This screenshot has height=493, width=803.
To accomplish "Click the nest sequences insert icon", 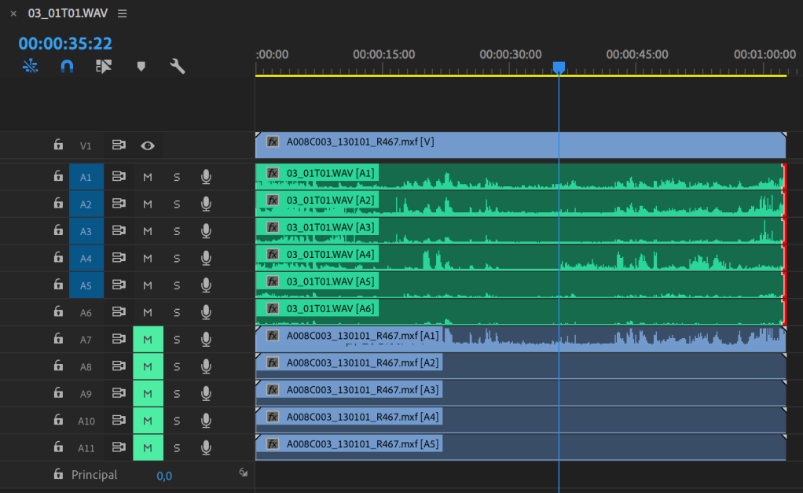I will [31, 66].
